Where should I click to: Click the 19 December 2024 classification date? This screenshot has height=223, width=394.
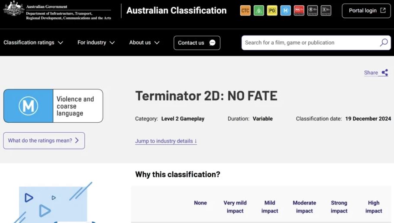pos(368,119)
